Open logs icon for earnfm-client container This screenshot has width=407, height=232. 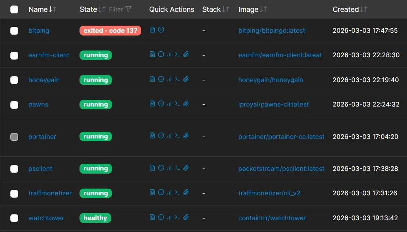click(x=152, y=54)
